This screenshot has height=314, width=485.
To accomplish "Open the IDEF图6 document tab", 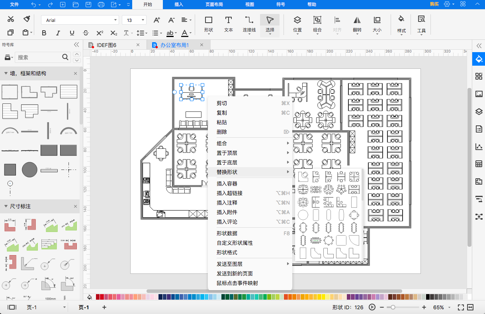I will click(107, 45).
